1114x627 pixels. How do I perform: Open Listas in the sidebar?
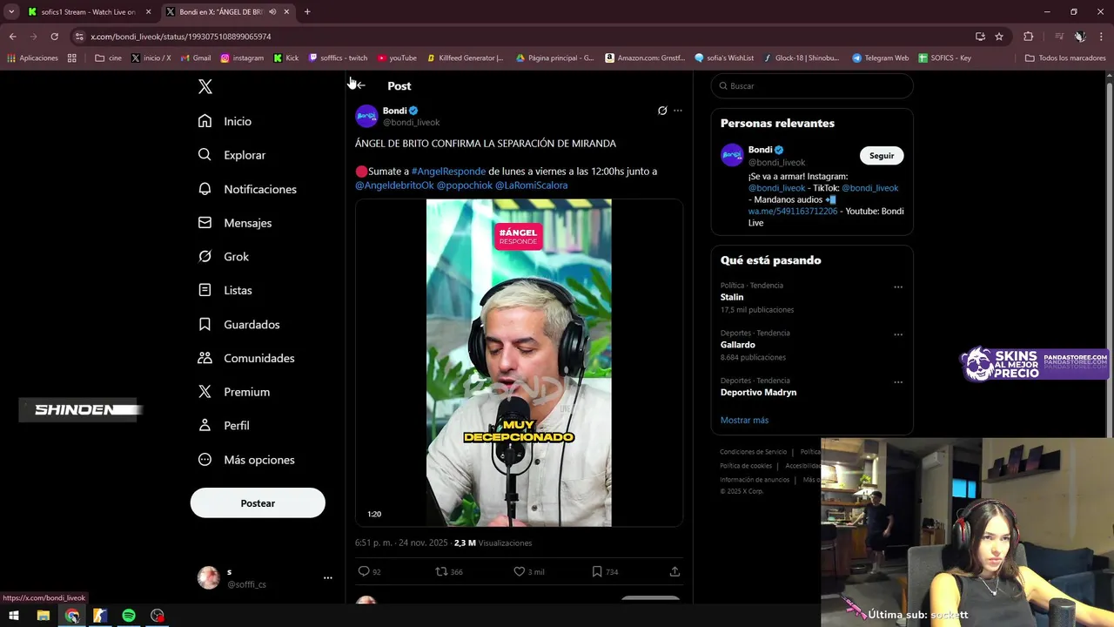click(x=225, y=290)
